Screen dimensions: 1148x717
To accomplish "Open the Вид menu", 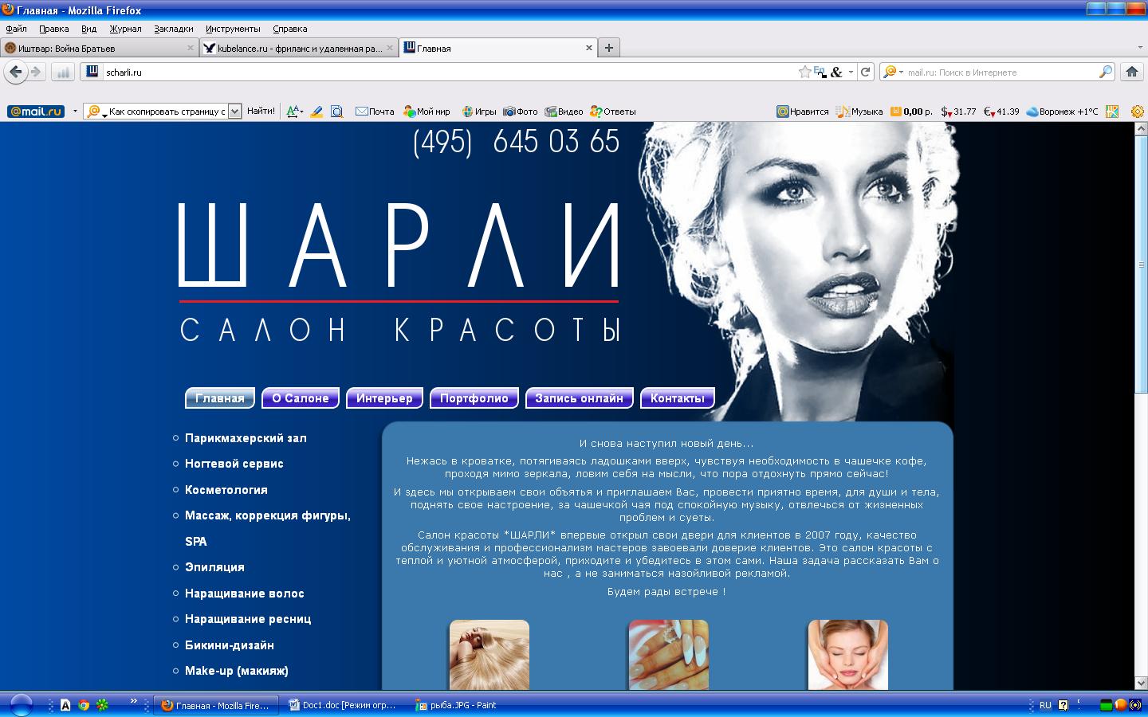I will pos(88,29).
